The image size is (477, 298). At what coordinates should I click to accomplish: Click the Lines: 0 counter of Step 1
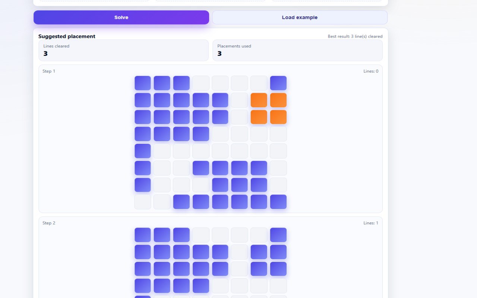pyautogui.click(x=371, y=71)
